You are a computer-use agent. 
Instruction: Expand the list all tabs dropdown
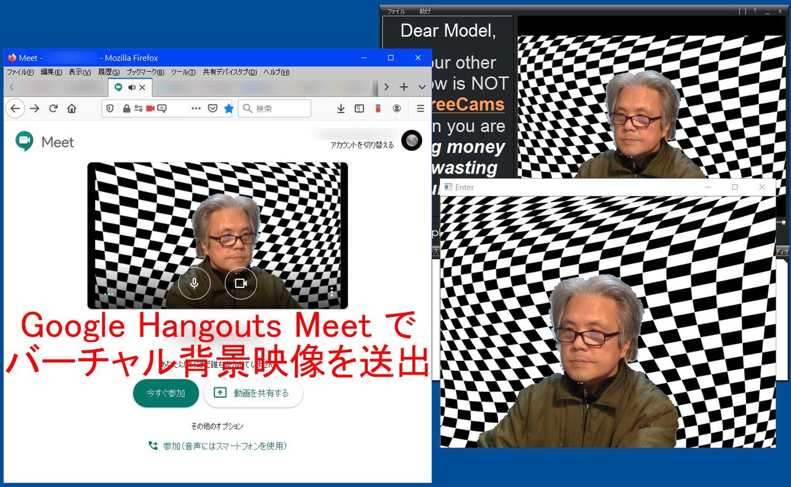coord(422,87)
